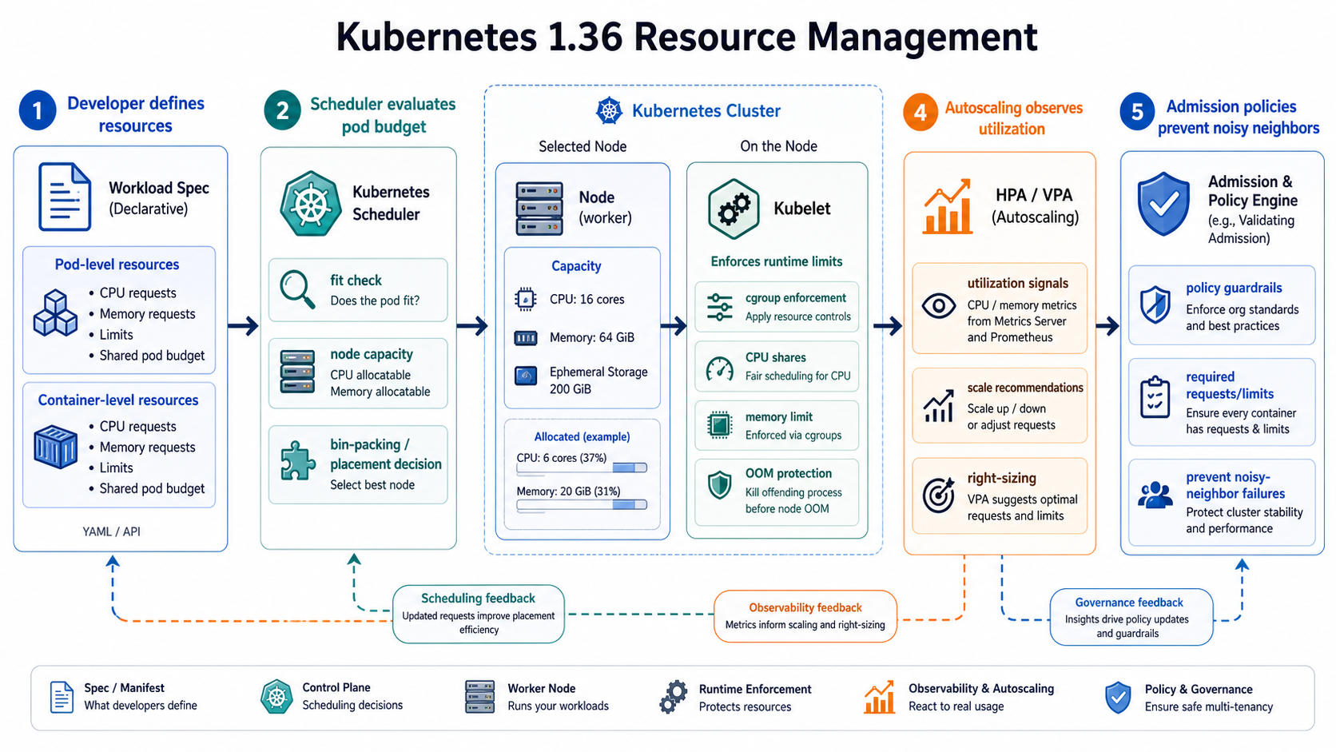Click the Ephemeral Storage disk icon

[526, 376]
